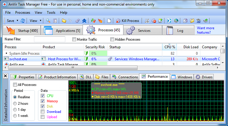The image size is (228, 126).
Task: Select the svchost.exe process row
Action: tap(112, 59)
